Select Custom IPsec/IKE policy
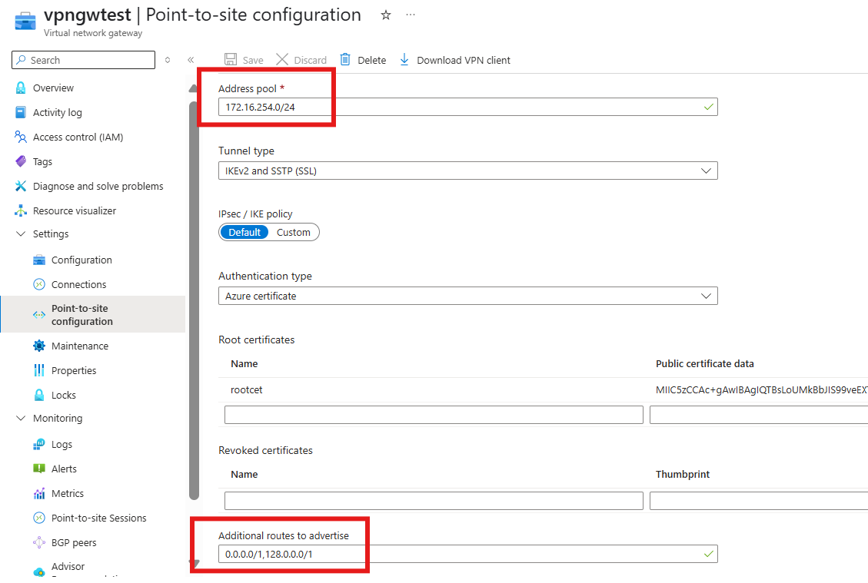Image resolution: width=868 pixels, height=583 pixels. pos(293,232)
